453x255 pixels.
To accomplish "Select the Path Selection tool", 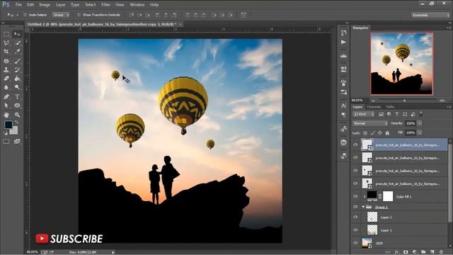I will coord(6,106).
